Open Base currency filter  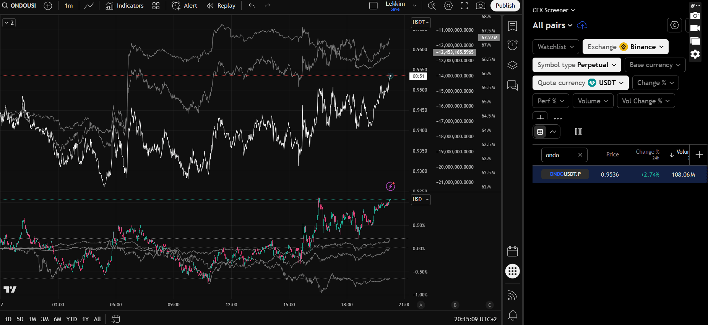click(655, 65)
